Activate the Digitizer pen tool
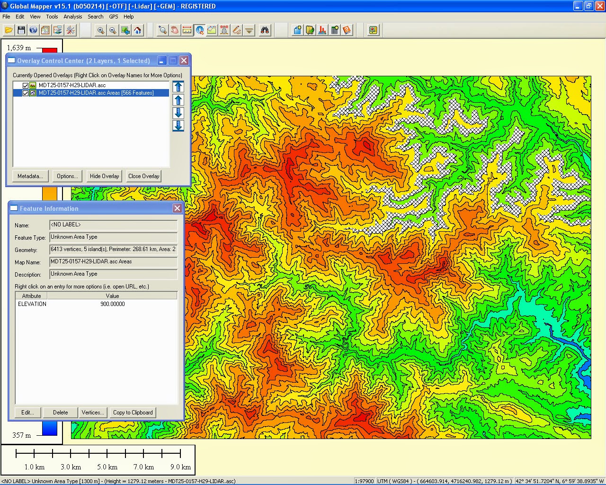This screenshot has height=485, width=606. (236, 30)
